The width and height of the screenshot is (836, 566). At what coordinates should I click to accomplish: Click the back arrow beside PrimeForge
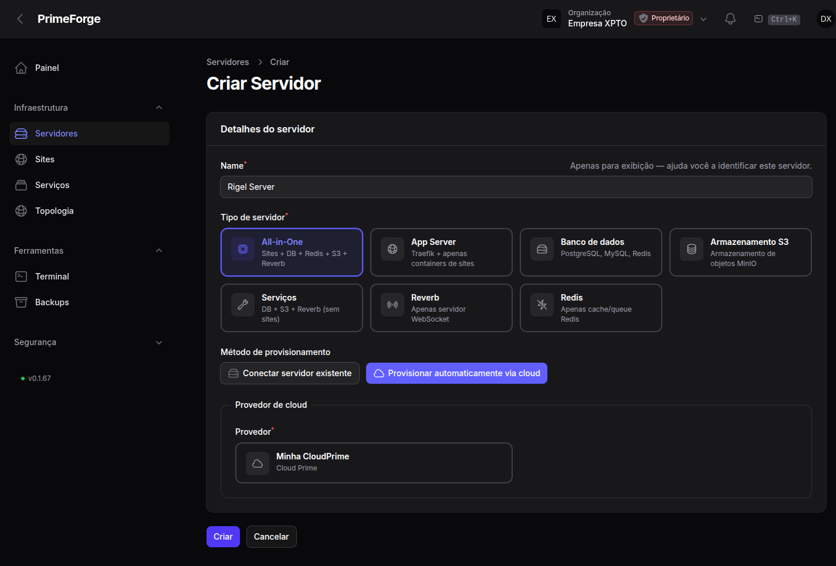click(x=21, y=19)
